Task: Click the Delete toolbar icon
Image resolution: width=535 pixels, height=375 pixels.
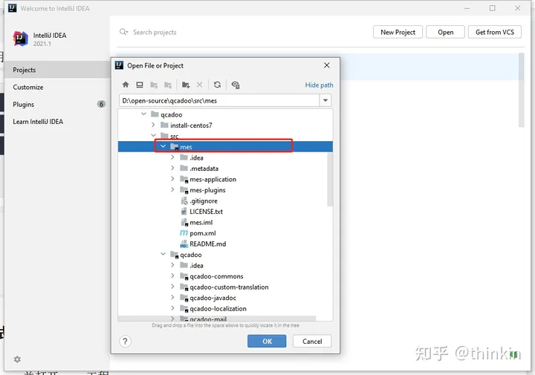Action: pyautogui.click(x=200, y=85)
